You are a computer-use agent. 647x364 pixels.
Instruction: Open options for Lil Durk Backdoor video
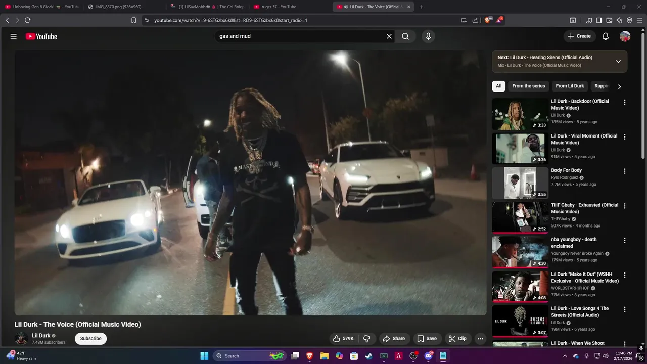click(624, 102)
